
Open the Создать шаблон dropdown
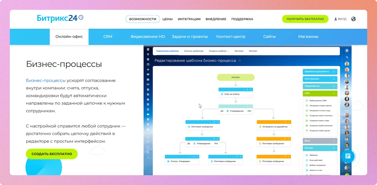[219, 51]
